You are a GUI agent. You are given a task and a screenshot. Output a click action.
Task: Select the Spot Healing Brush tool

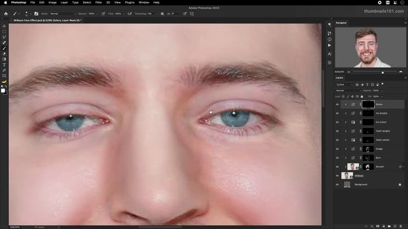[4, 43]
